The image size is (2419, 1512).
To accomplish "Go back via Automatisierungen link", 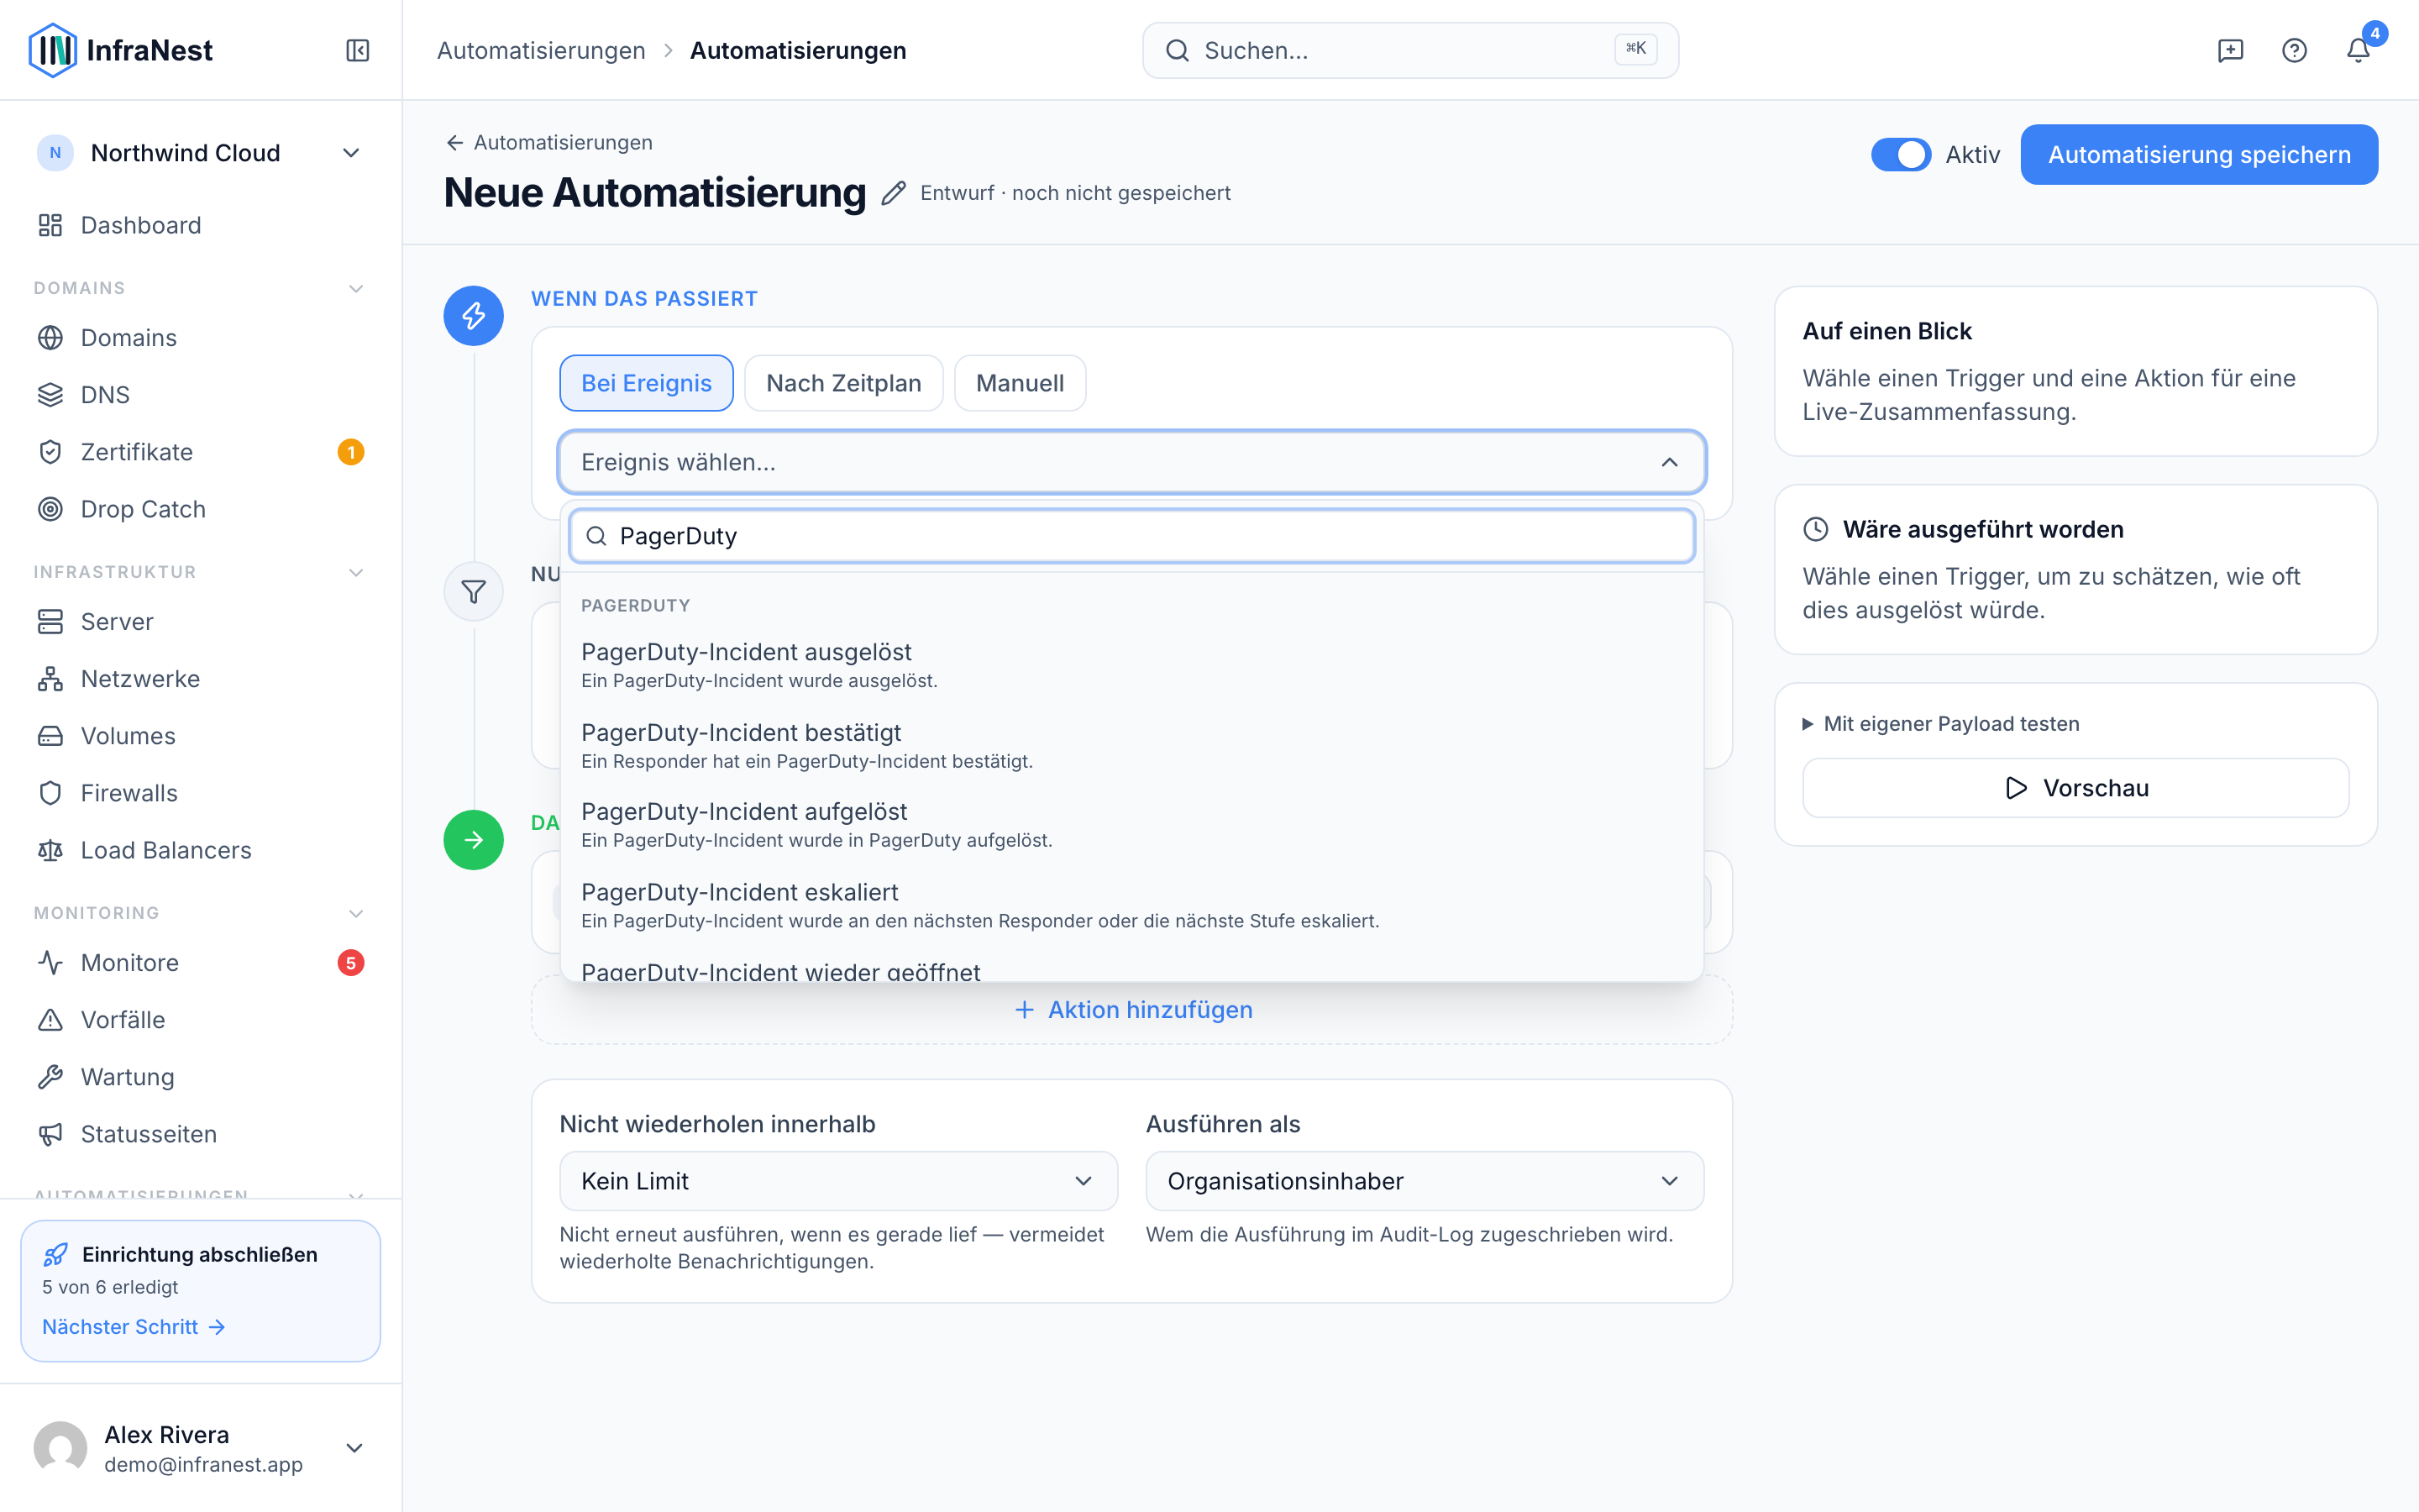I will [x=548, y=143].
